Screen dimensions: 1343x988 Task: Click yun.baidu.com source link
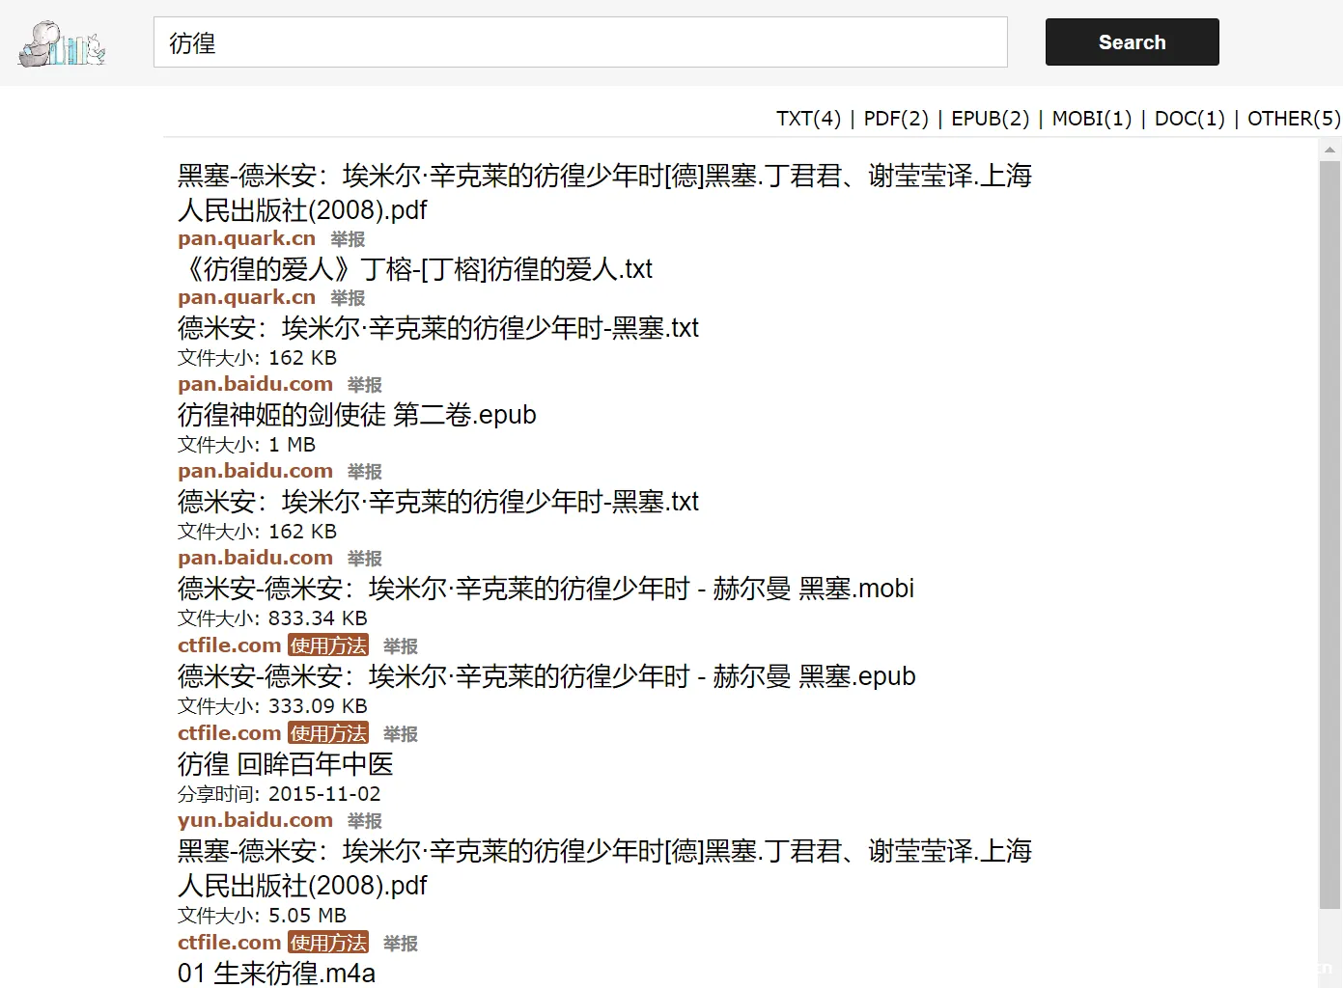(x=255, y=820)
